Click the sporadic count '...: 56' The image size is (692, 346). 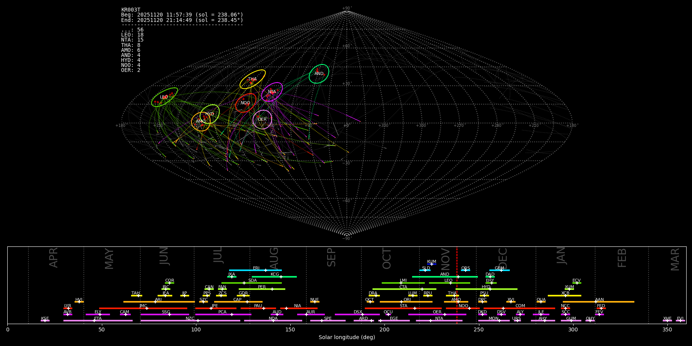(x=132, y=30)
